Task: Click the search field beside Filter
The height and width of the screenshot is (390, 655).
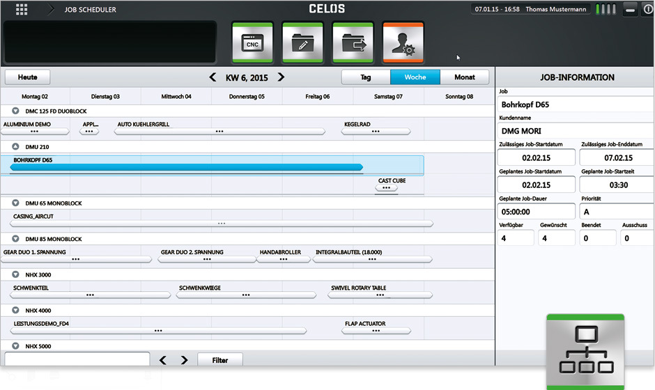Action: pos(77,359)
